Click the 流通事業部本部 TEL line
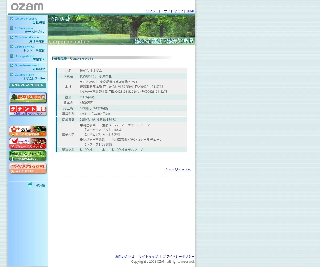Screen dimensions: 320x267 pyautogui.click(x=121, y=87)
